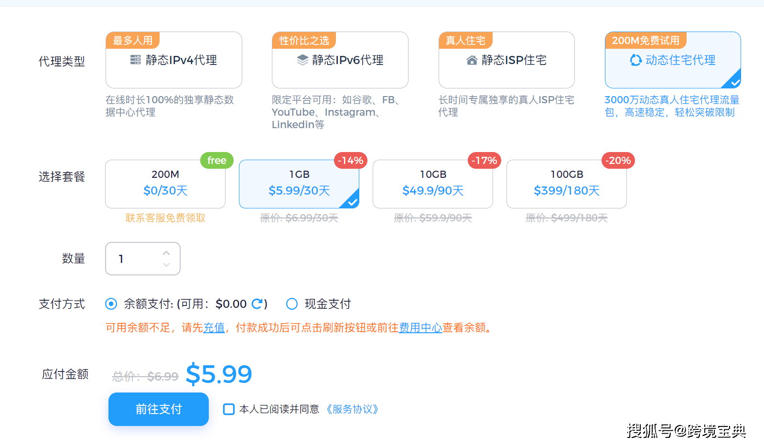Open the 充值 recharge link

(x=214, y=328)
